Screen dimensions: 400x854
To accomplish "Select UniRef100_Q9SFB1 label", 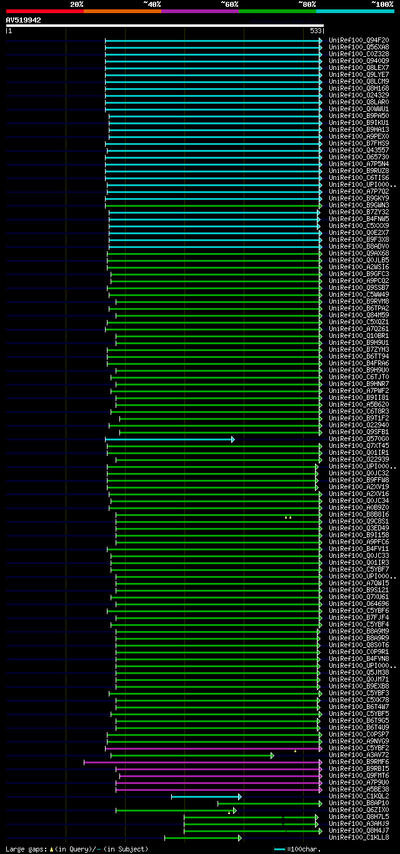I will 359,432.
